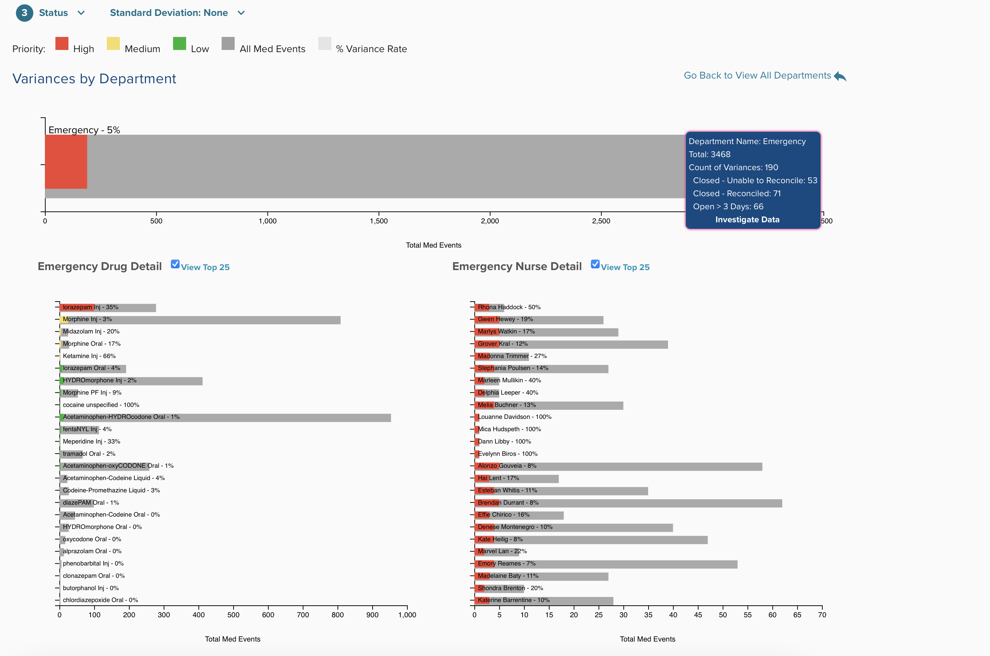Uncheck Drug Detail View Top 25 checkbox

[x=175, y=264]
